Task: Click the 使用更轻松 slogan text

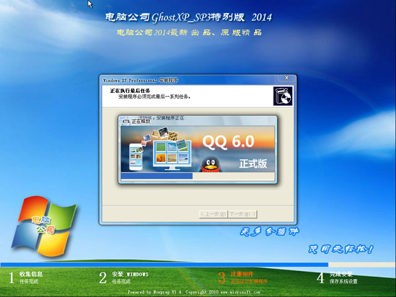Action: click(x=341, y=249)
